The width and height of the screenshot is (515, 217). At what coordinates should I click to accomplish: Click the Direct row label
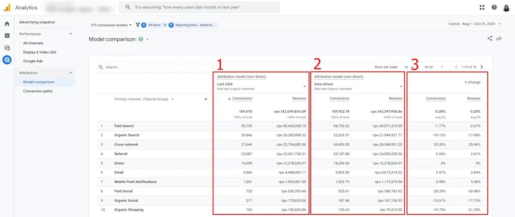click(119, 163)
